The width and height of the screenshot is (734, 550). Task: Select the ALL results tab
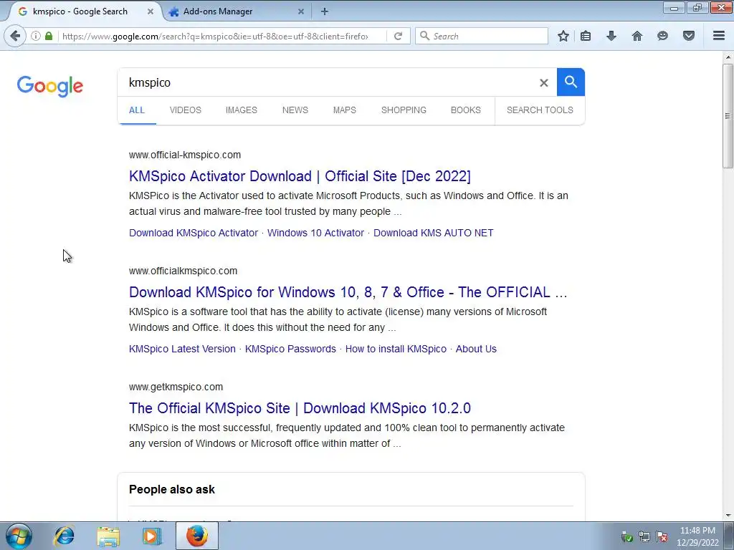coord(137,110)
